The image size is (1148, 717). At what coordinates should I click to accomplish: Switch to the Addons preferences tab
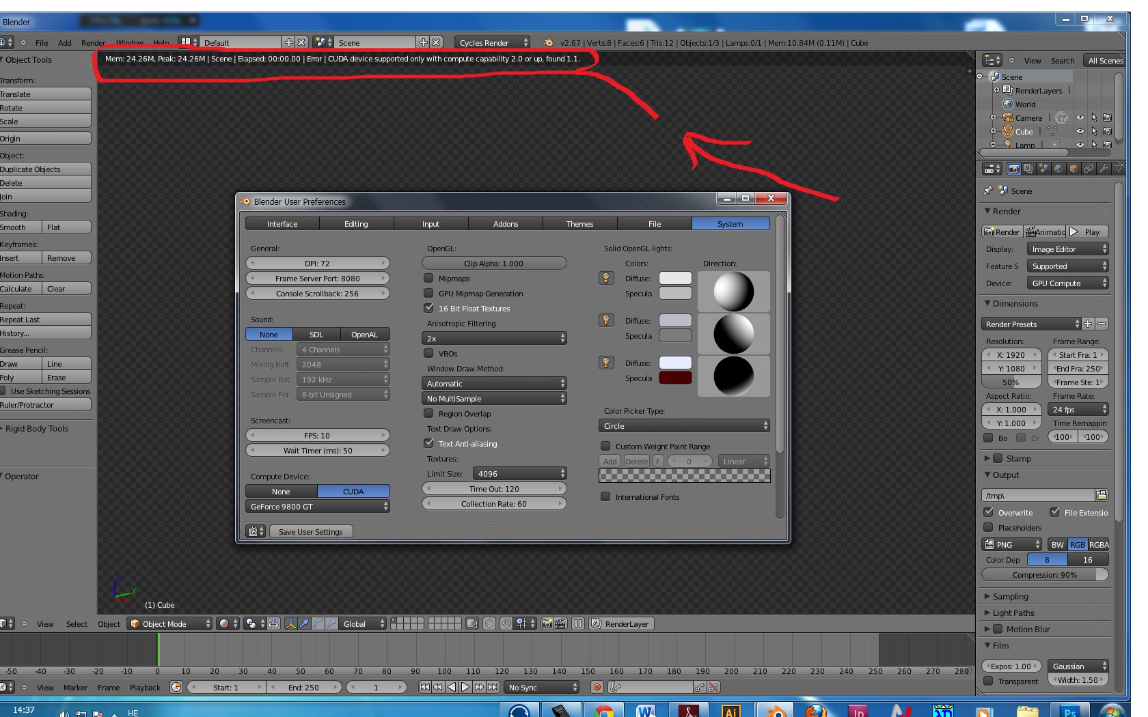pos(506,223)
